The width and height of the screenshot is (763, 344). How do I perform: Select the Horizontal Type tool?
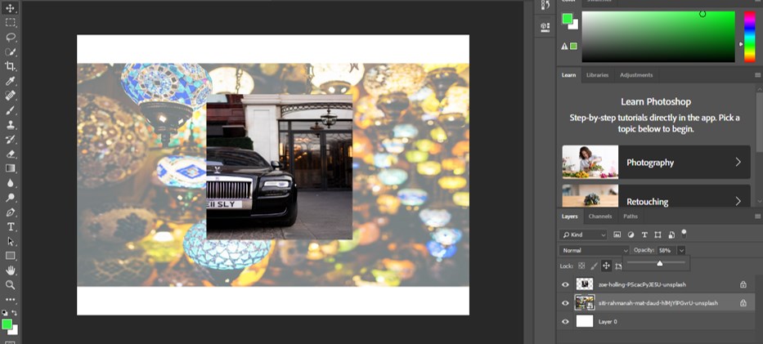point(10,226)
